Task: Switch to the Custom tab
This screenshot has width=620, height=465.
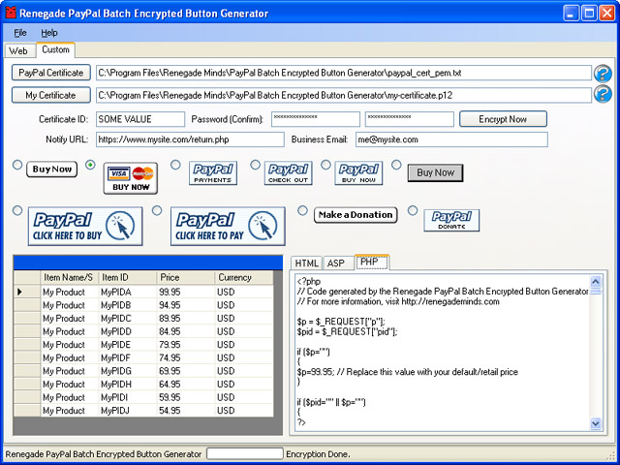Action: [x=56, y=49]
